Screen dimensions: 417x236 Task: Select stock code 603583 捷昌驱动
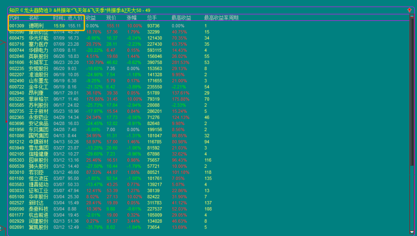pos(16,185)
